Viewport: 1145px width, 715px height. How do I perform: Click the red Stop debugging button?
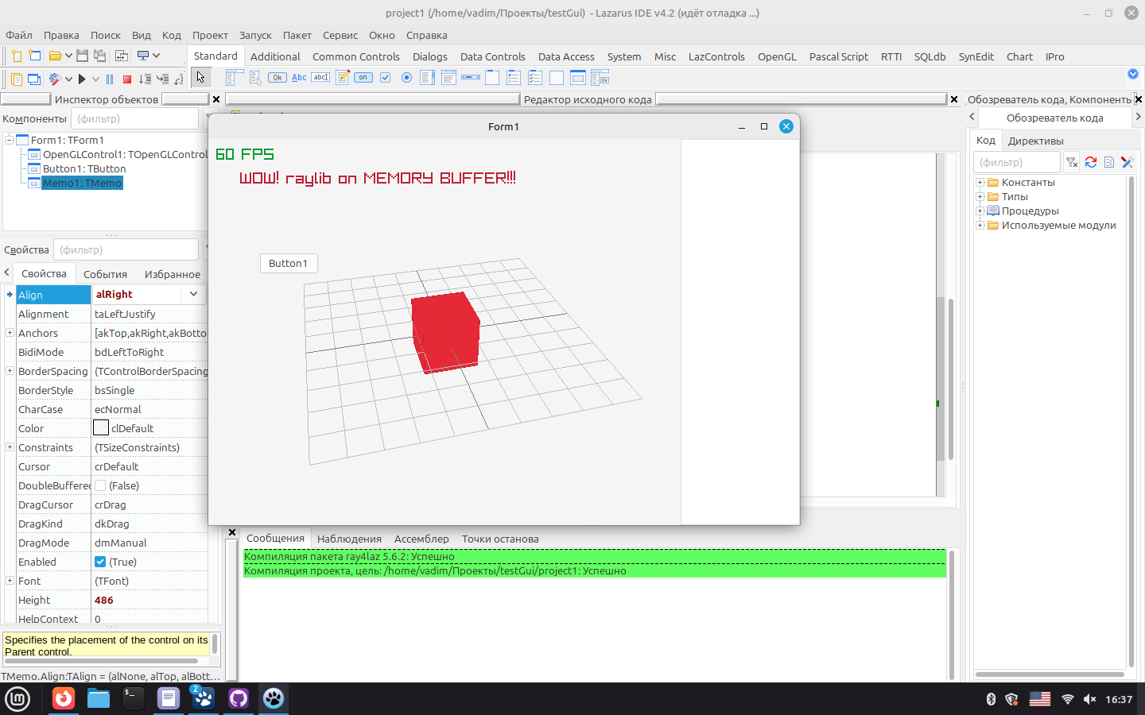pos(126,79)
